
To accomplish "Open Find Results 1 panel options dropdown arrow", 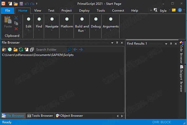I will click(166, 44).
